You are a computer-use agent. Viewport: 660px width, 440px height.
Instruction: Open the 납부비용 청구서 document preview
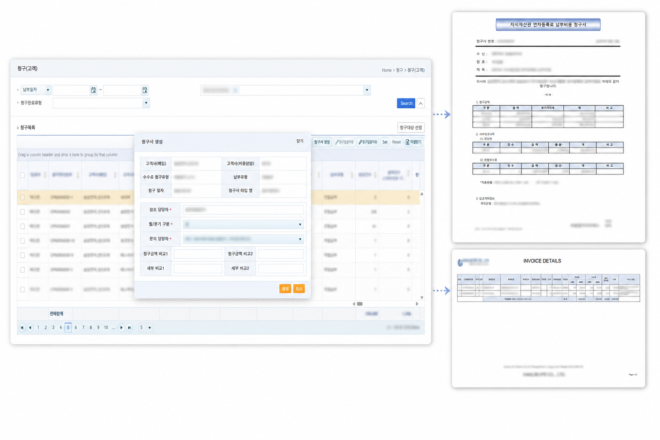point(548,127)
